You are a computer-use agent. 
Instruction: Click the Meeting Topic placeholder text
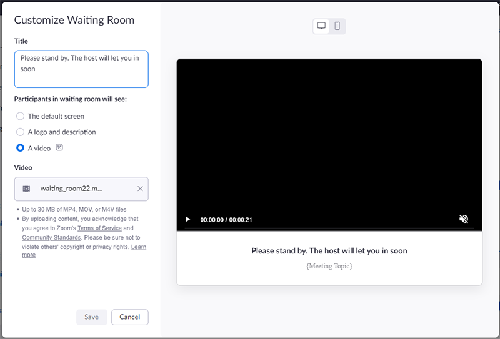pyautogui.click(x=329, y=267)
